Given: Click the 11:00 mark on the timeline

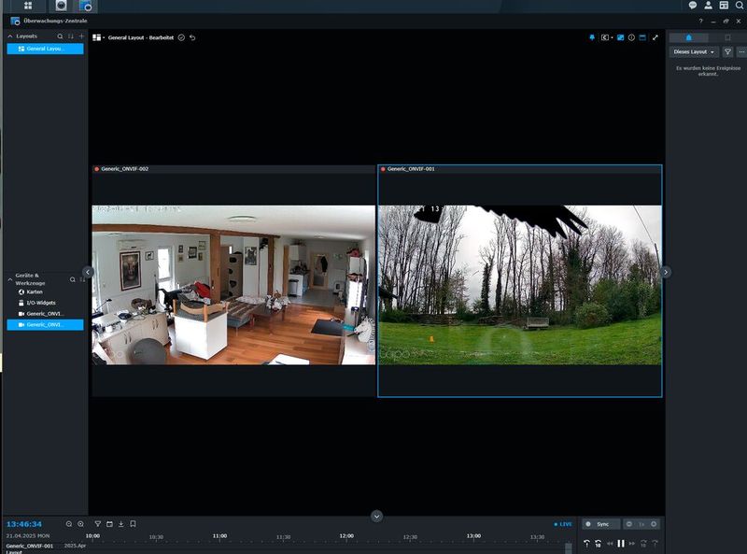Looking at the screenshot, I should coord(219,536).
